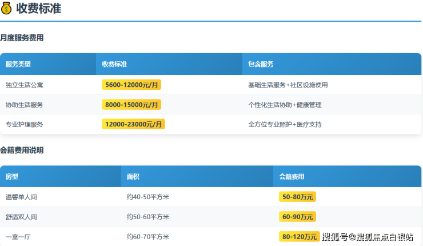
Task: Click the 月度服务费用 section heading
Action: coord(22,38)
